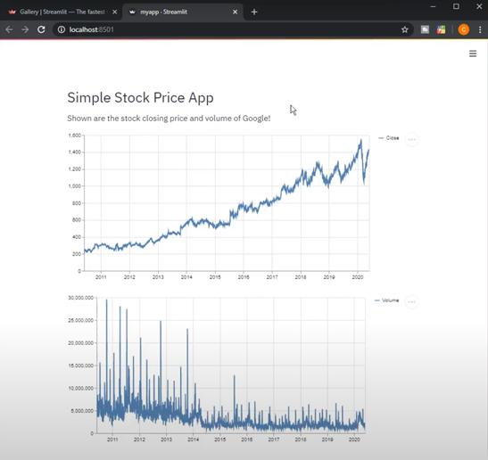
Task: Click the site information icon
Action: pos(62,29)
